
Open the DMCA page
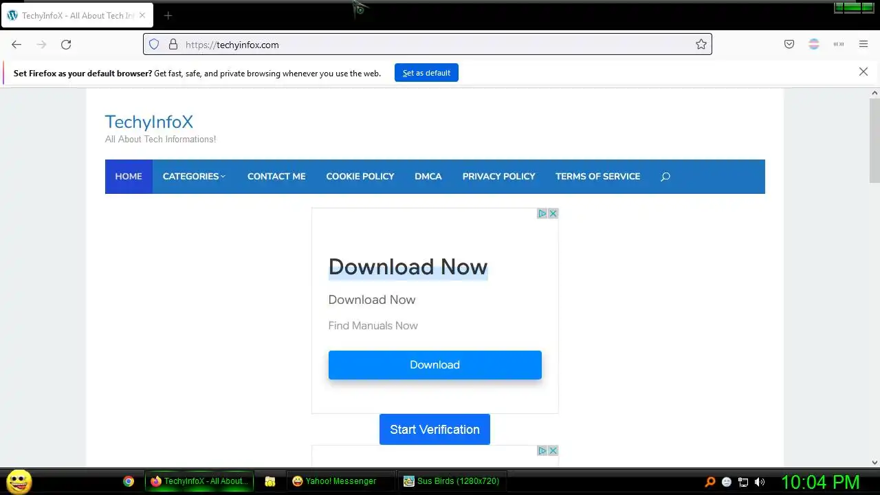[x=428, y=177]
